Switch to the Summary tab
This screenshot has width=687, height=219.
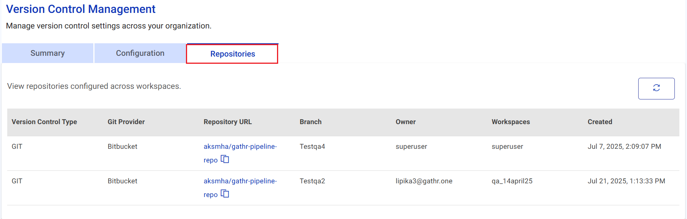coord(47,53)
